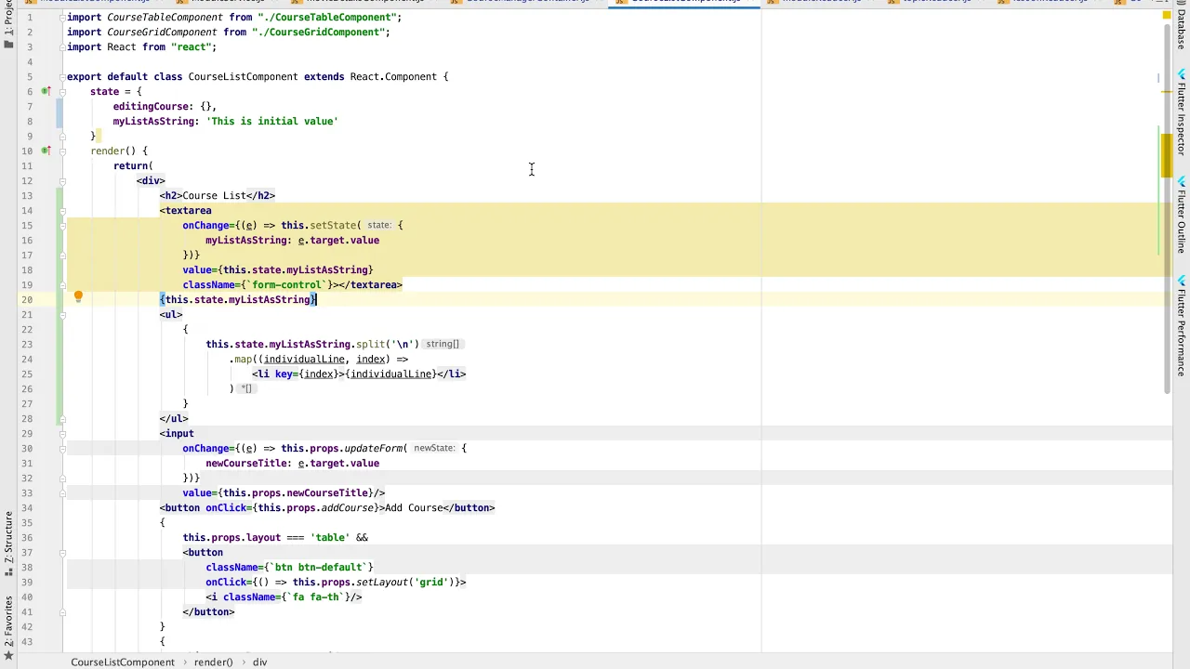This screenshot has height=669, width=1190.
Task: Collapse the div fold on line 12
Action: coord(62,180)
